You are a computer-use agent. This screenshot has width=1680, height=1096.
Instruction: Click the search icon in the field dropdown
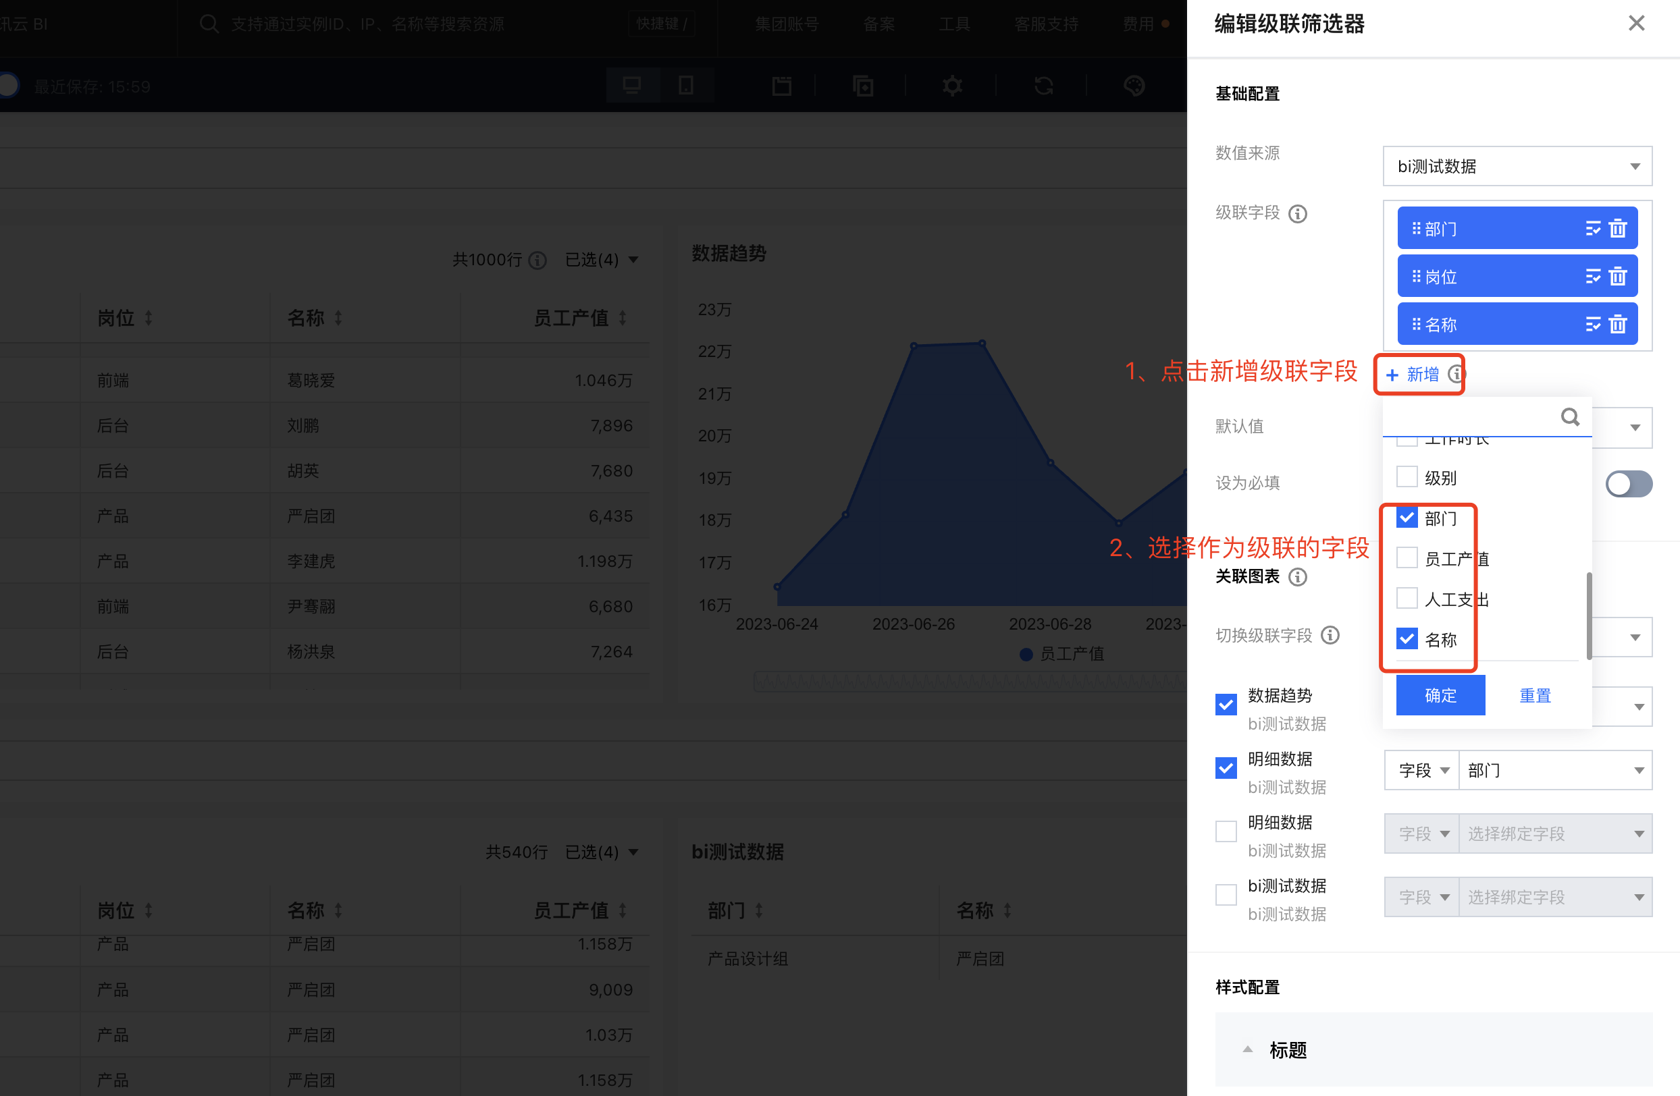tap(1569, 417)
